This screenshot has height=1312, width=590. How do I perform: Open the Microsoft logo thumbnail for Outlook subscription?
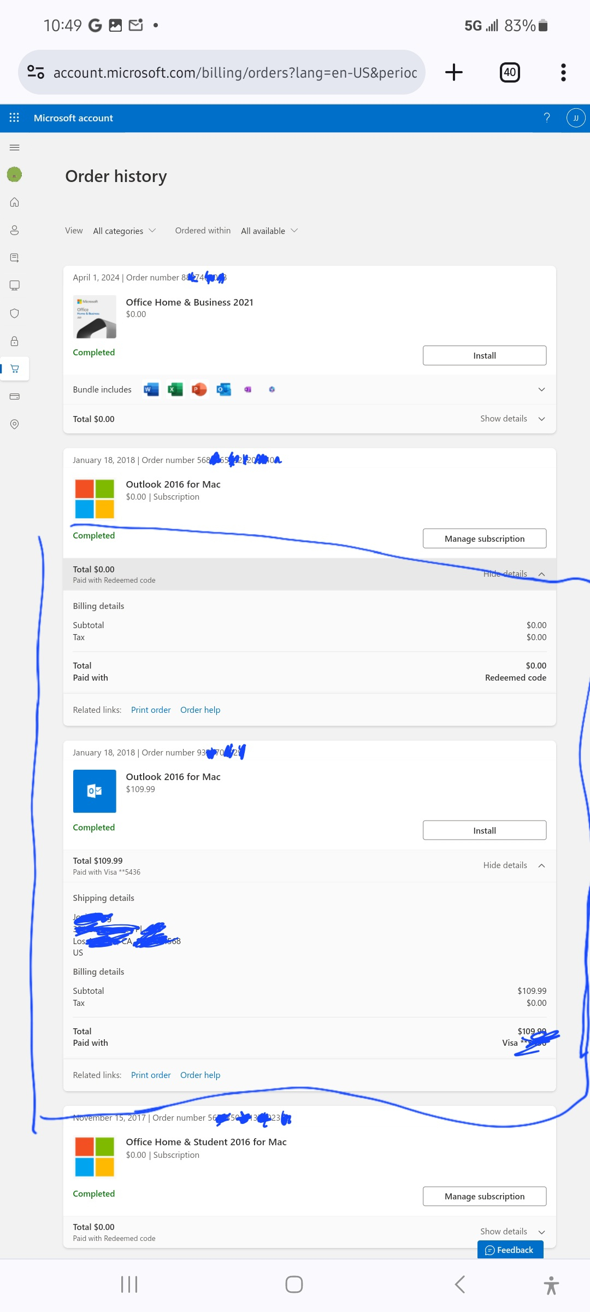coord(95,499)
